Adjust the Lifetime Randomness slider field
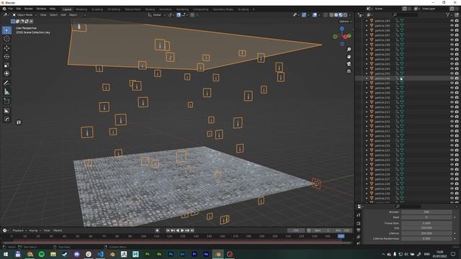This screenshot has width=461, height=259. (x=426, y=239)
